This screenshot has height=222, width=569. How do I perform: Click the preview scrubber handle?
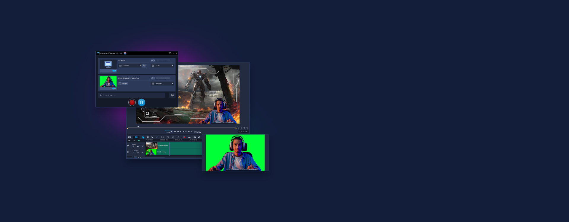(x=138, y=127)
